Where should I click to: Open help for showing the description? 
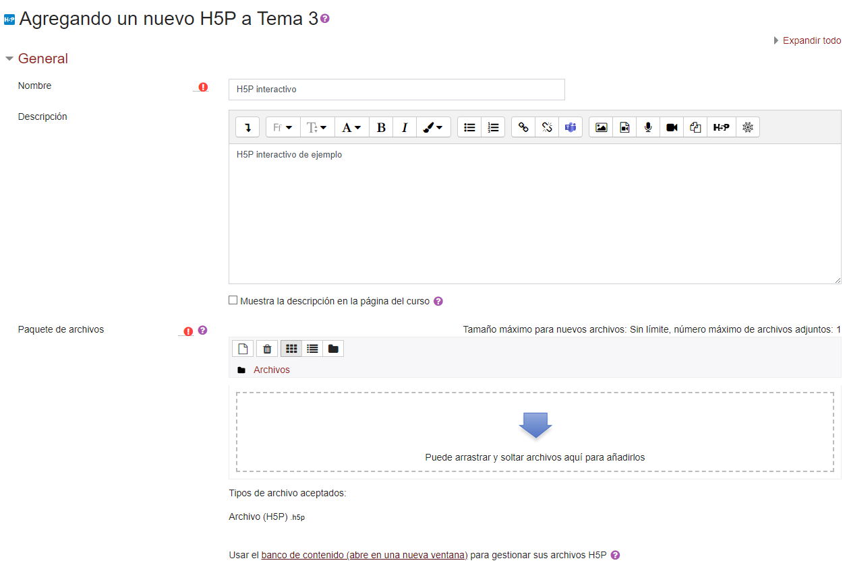438,301
